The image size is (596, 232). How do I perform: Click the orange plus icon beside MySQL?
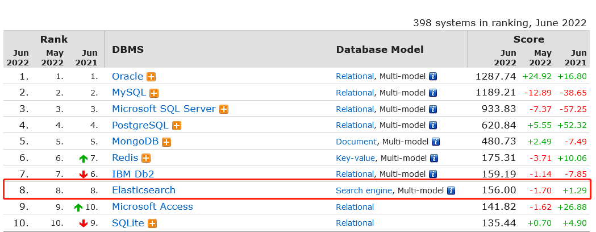(x=154, y=93)
